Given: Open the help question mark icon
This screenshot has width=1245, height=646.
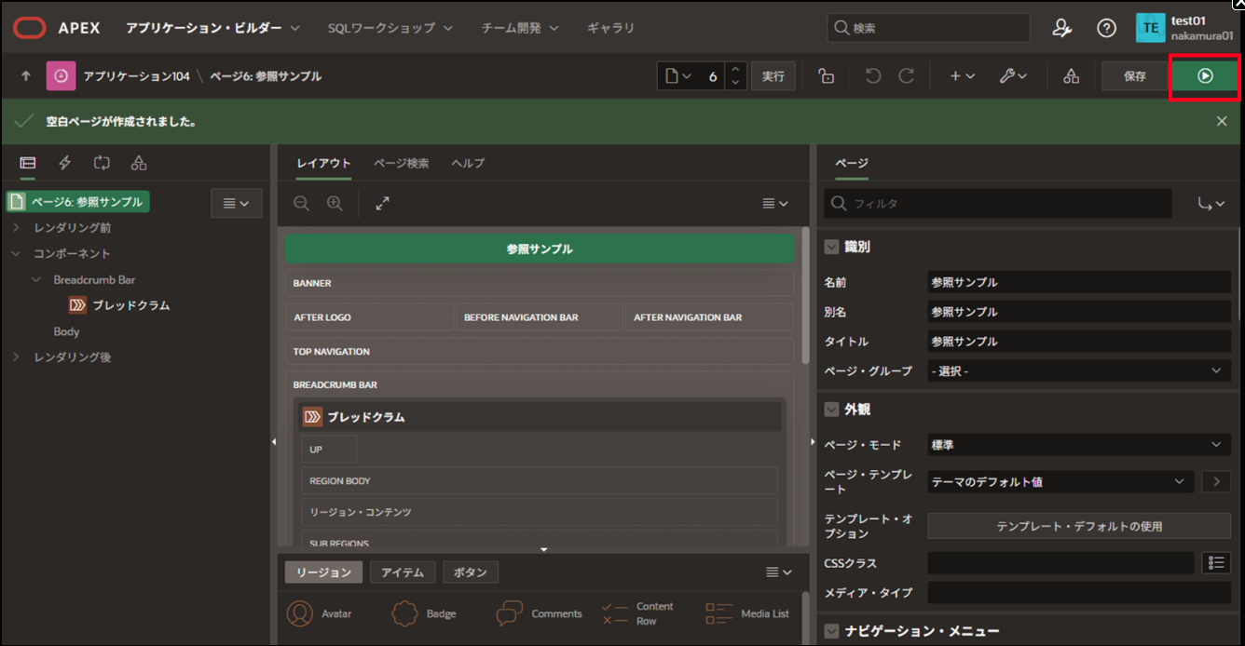Looking at the screenshot, I should click(x=1106, y=28).
